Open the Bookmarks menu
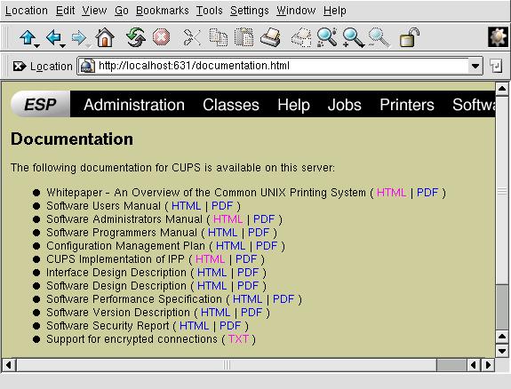 tap(163, 11)
